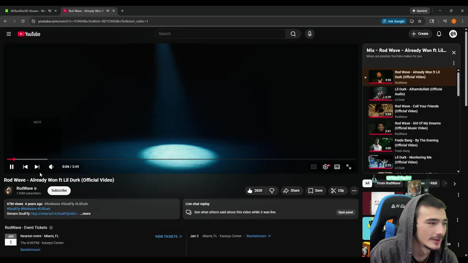The image size is (468, 263).
Task: Open the Bandsintown link for Jan 2
Action: pyautogui.click(x=258, y=236)
